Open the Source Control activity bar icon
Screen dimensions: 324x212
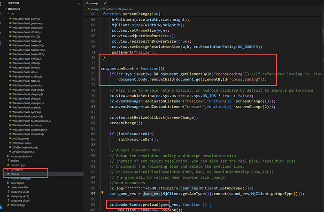0,24
